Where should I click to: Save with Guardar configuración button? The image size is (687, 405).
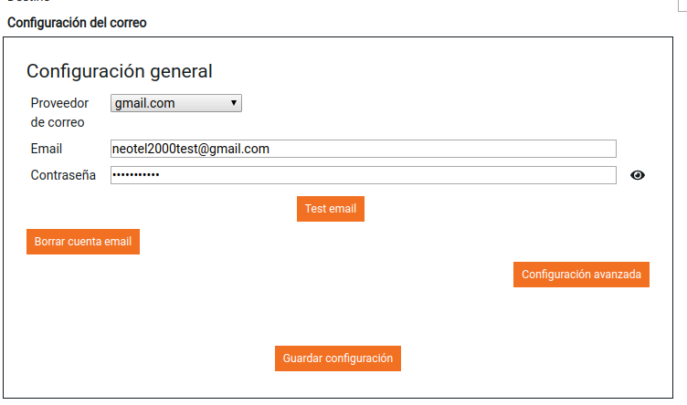click(x=338, y=358)
